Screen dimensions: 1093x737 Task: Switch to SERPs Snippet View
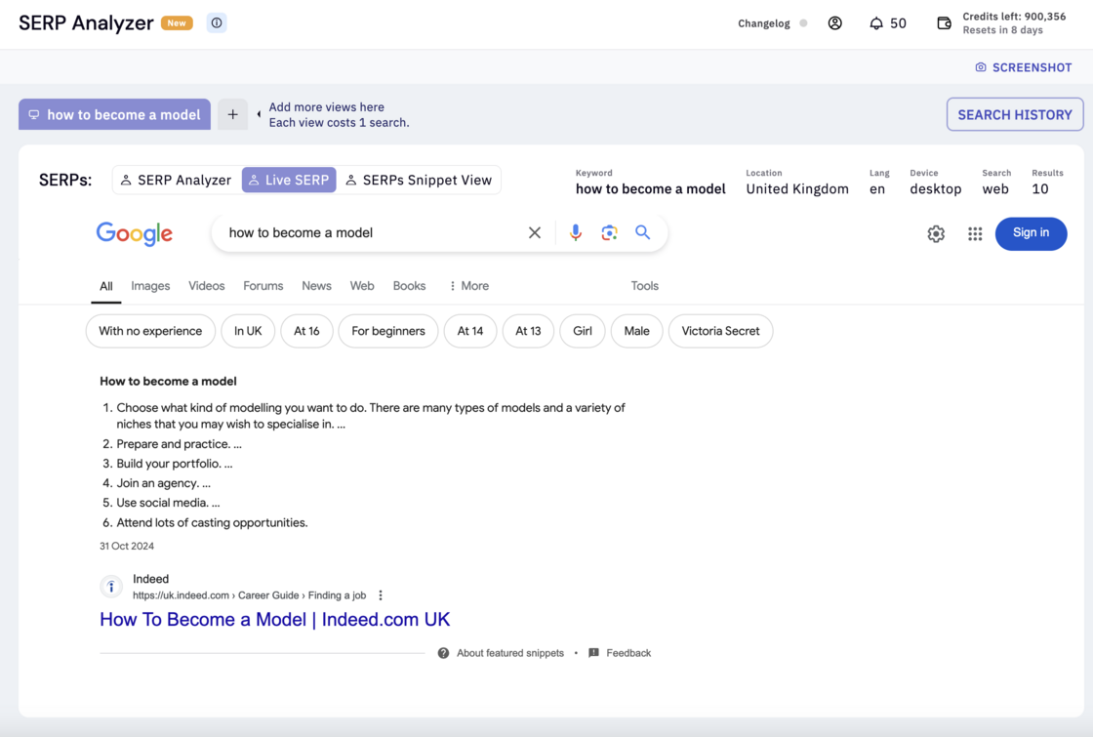(419, 180)
